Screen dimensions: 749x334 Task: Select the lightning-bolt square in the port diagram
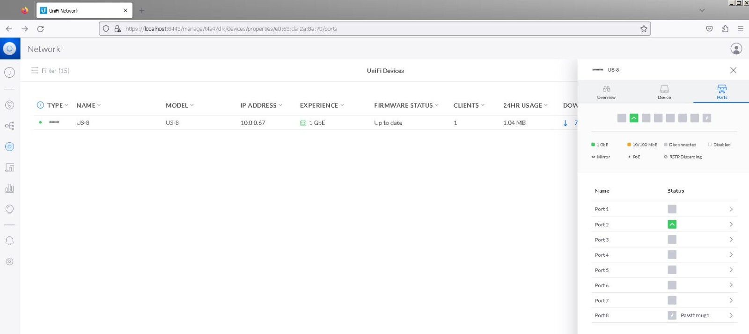coord(707,118)
